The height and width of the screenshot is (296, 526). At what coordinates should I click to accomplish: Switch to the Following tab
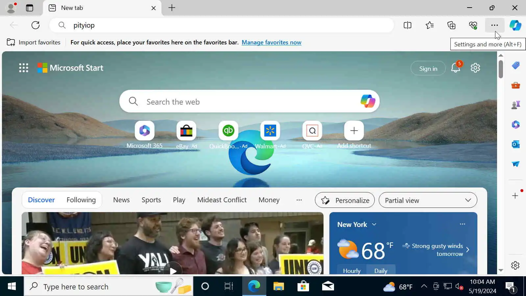click(81, 200)
